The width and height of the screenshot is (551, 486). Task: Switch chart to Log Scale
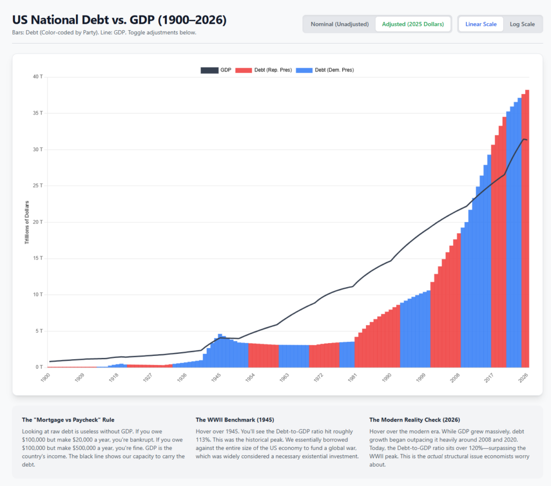tap(522, 24)
